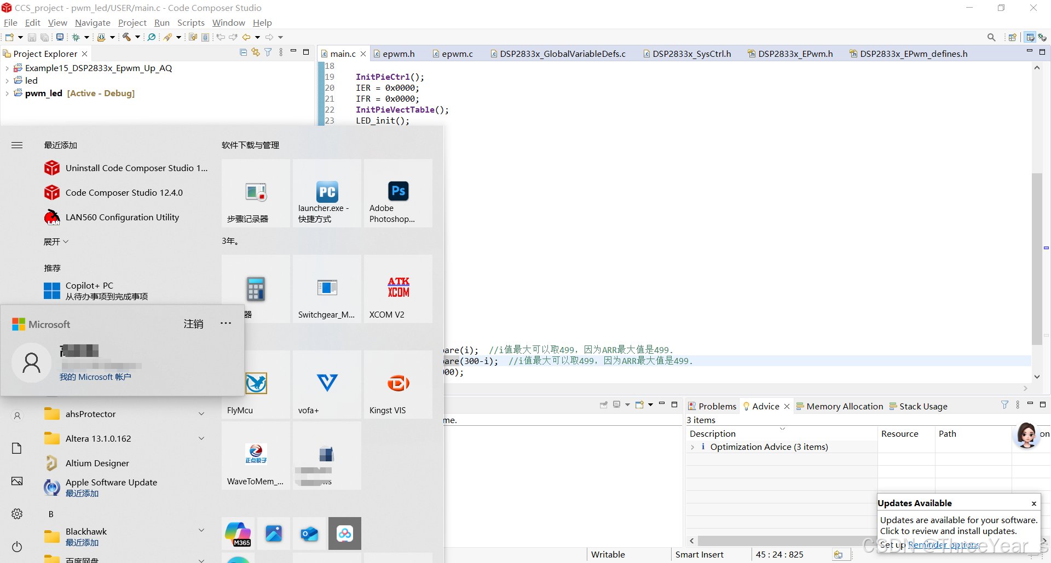The image size is (1051, 563).
Task: Switch to the epwm.h editor tab
Action: 394,54
